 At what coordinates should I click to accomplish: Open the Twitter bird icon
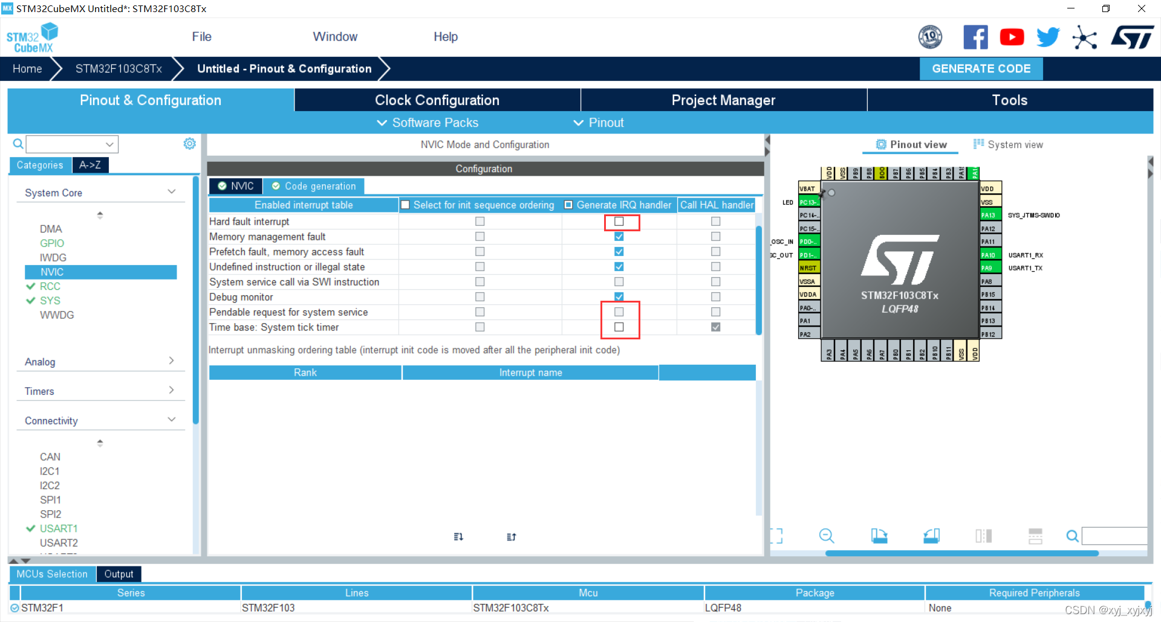[1048, 37]
